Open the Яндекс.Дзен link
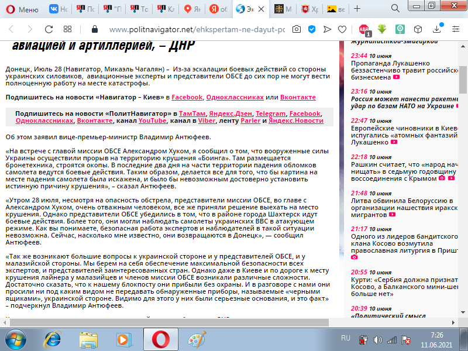 pos(230,113)
